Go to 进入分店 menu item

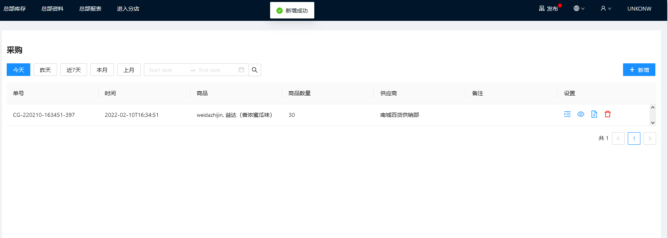(x=128, y=9)
